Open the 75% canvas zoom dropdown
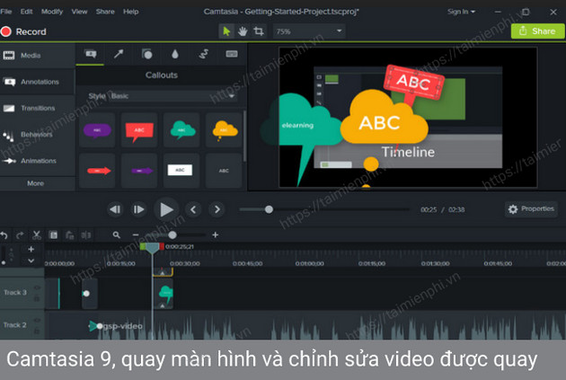 pos(309,31)
